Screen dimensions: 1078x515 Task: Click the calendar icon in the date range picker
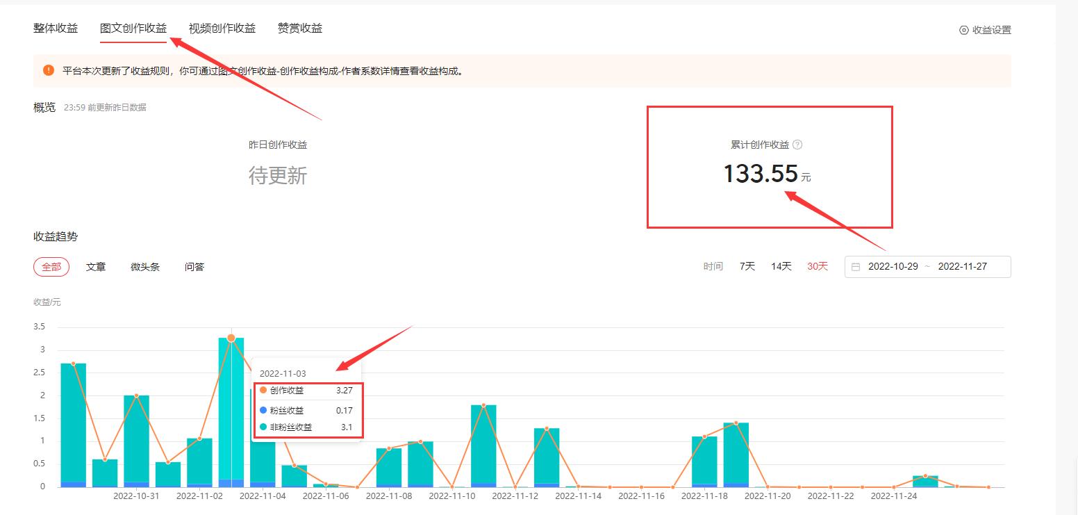coord(856,266)
